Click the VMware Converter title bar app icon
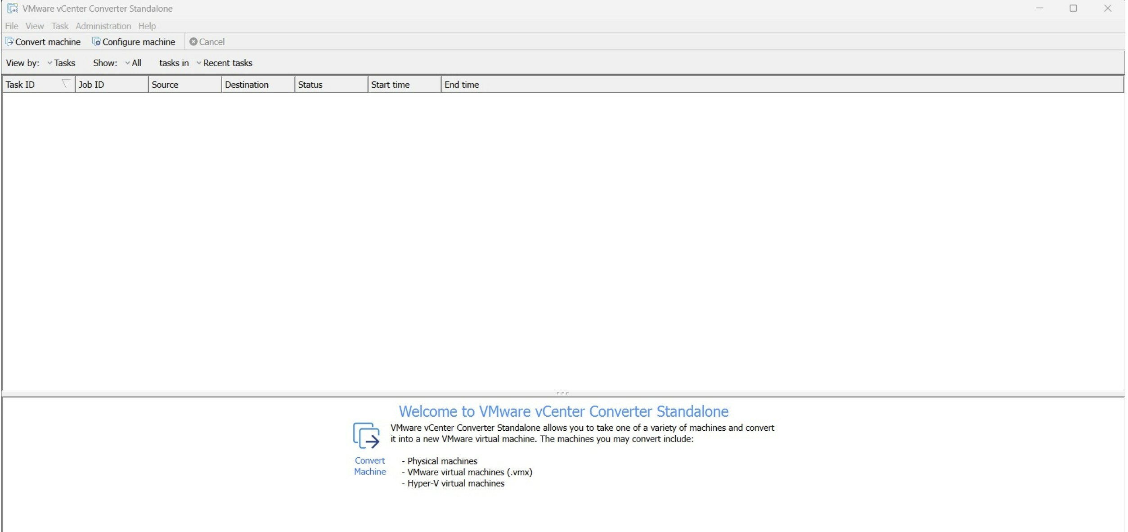The image size is (1128, 532). [x=13, y=8]
